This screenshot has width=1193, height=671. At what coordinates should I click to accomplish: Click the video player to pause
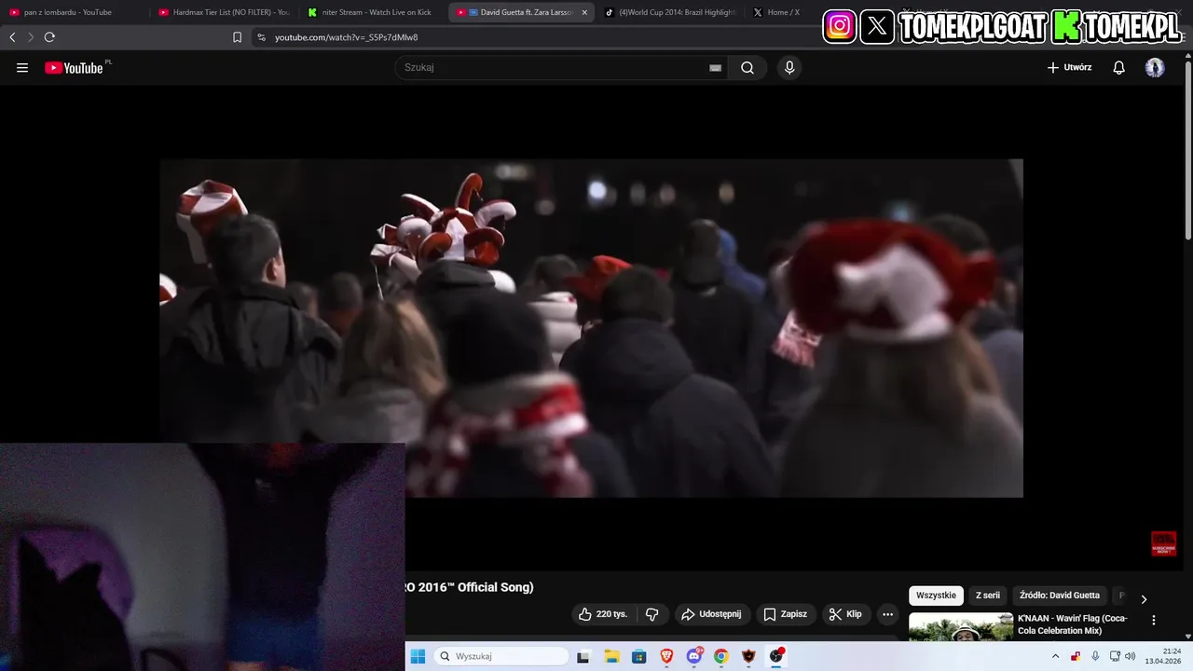[x=591, y=328]
